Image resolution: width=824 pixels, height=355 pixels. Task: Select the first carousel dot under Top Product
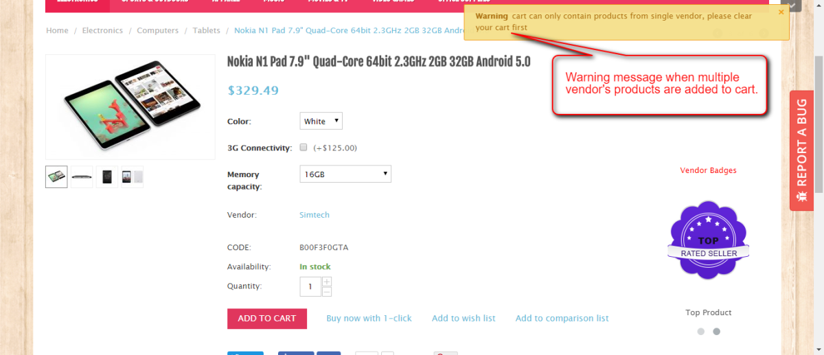click(x=701, y=331)
